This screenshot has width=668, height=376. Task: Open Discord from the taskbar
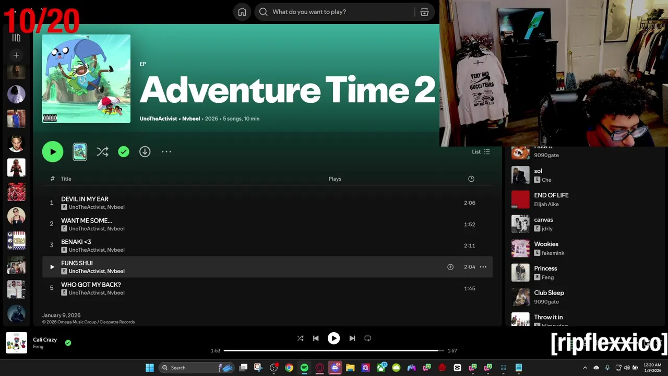pos(335,368)
